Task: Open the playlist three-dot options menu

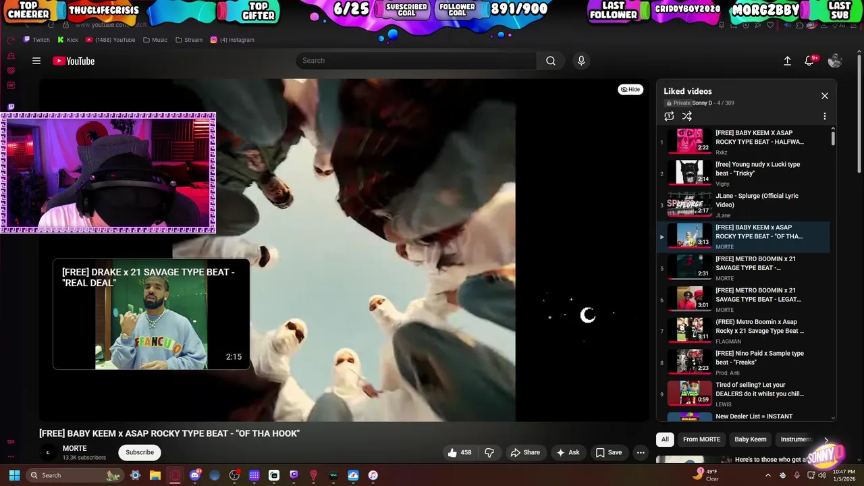Action: [x=824, y=116]
